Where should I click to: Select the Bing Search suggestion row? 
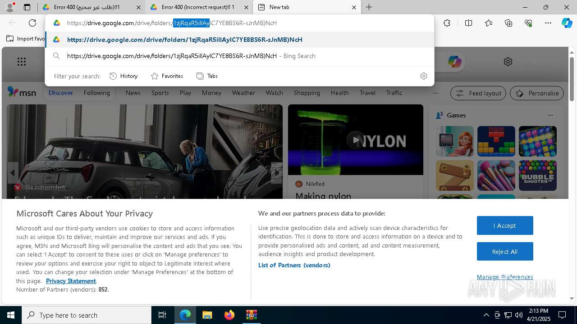click(239, 56)
